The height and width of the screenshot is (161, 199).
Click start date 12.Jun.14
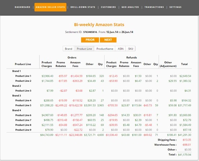pyautogui.click(x=112, y=32)
